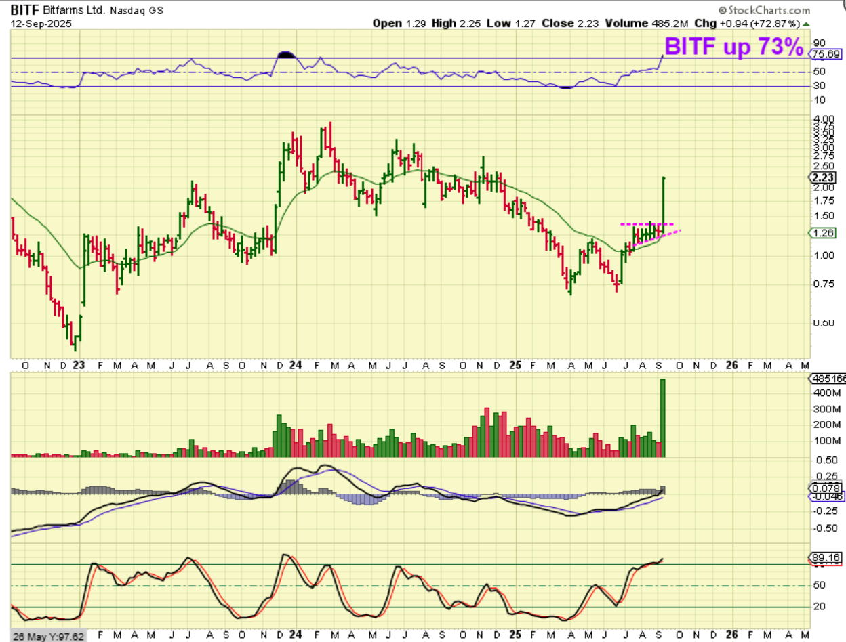
Task: Click the '20' stochastic axis label
Action: [819, 606]
